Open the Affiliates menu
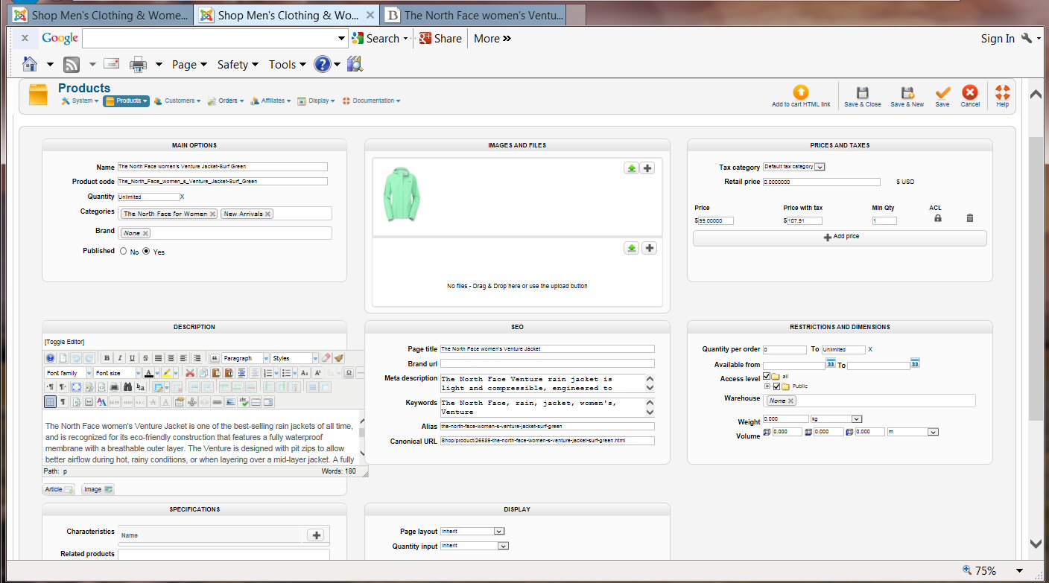Image resolution: width=1049 pixels, height=583 pixels. [271, 101]
